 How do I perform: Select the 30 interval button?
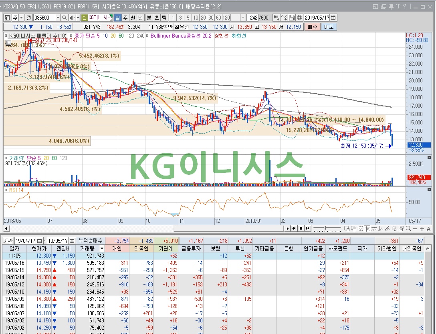coord(211,18)
